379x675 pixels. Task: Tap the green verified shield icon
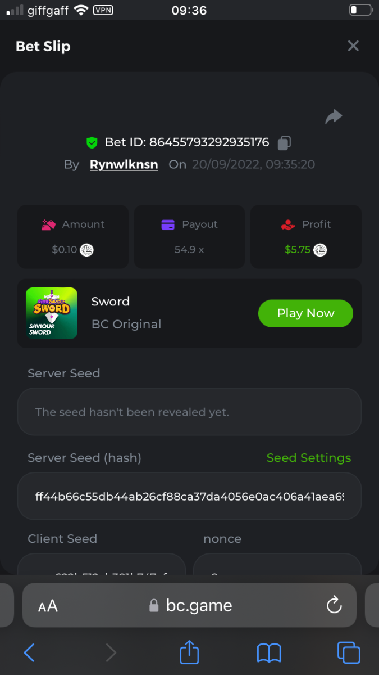tap(92, 143)
